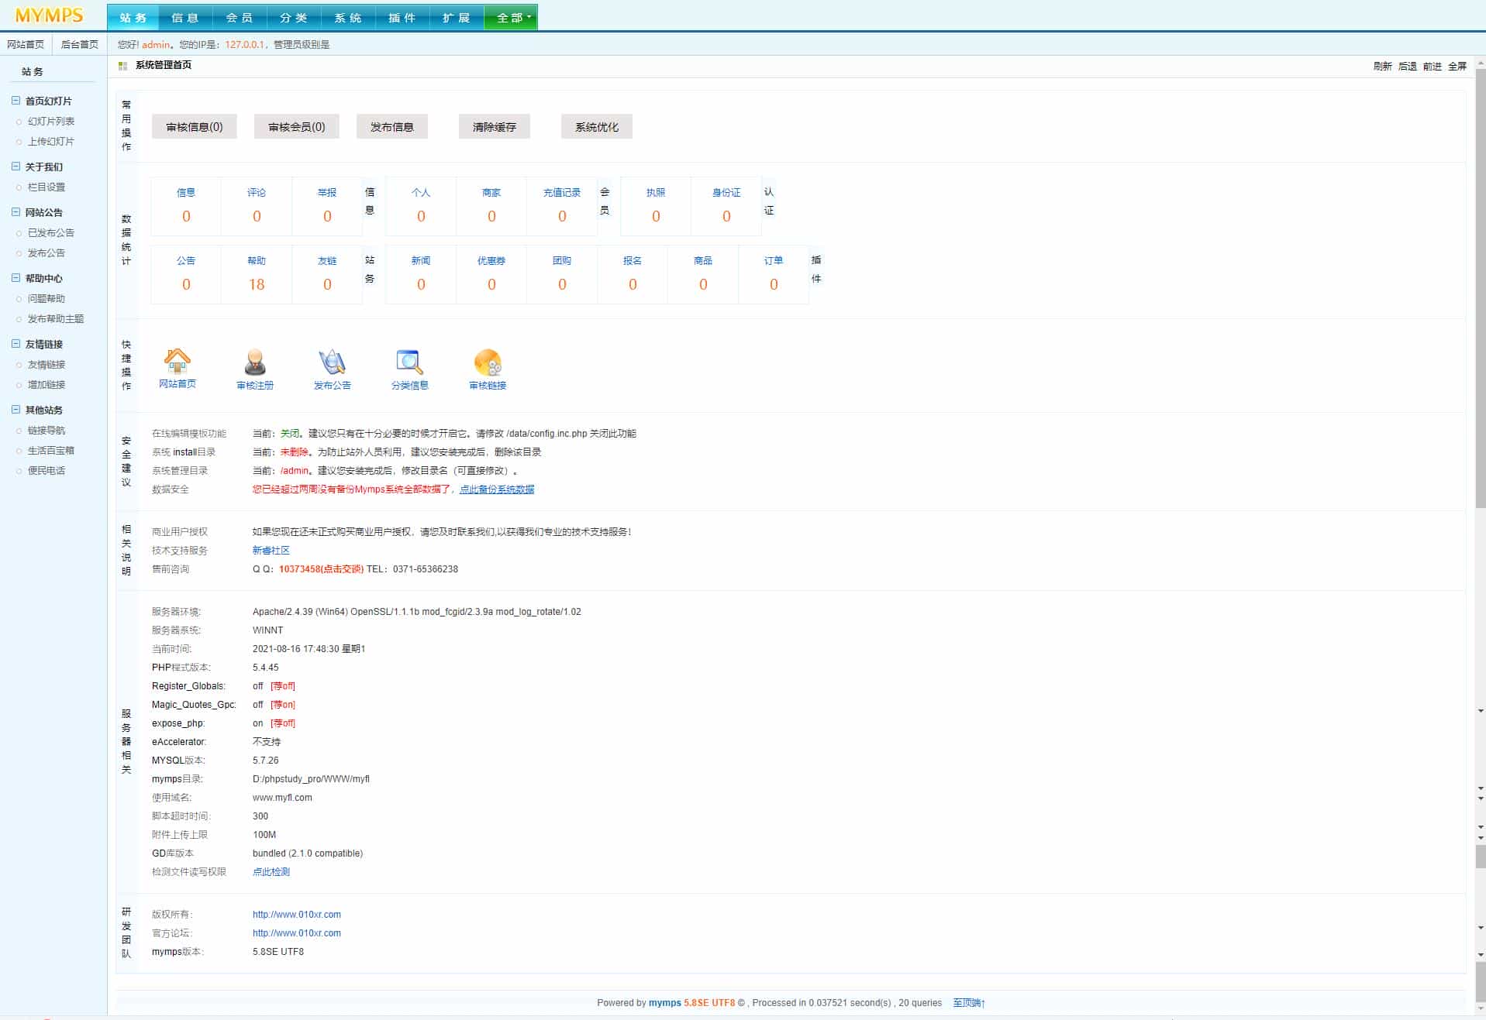Open the 全部 dropdown in top navigation
The height and width of the screenshot is (1020, 1486).
(511, 17)
